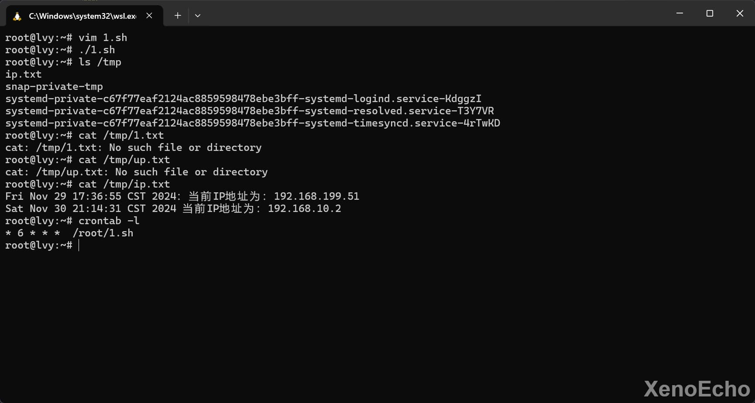Click the systemd-logind.service directory line
This screenshot has height=403, width=755.
[243, 99]
